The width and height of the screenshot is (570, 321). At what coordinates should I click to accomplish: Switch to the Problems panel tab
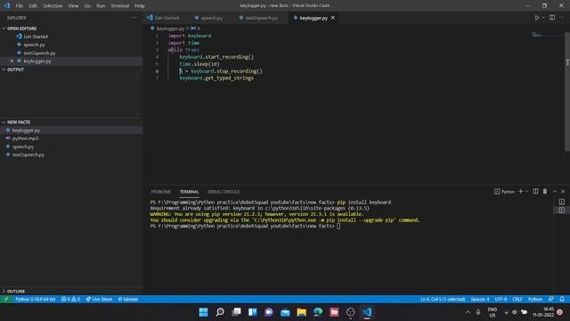[x=160, y=192]
